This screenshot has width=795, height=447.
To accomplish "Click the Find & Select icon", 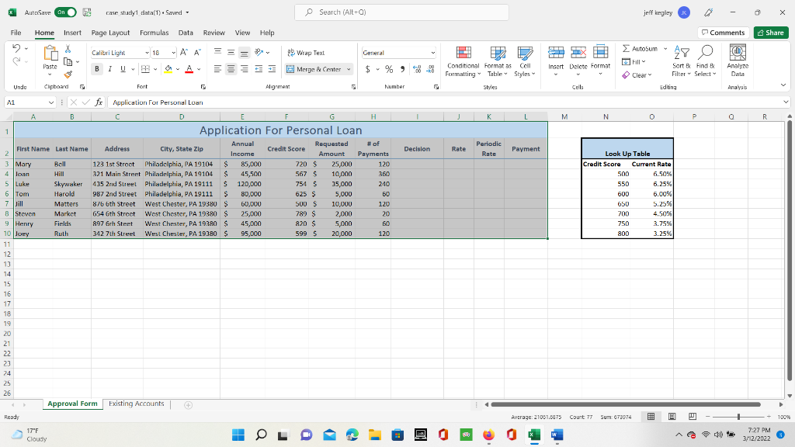I will 703,62.
